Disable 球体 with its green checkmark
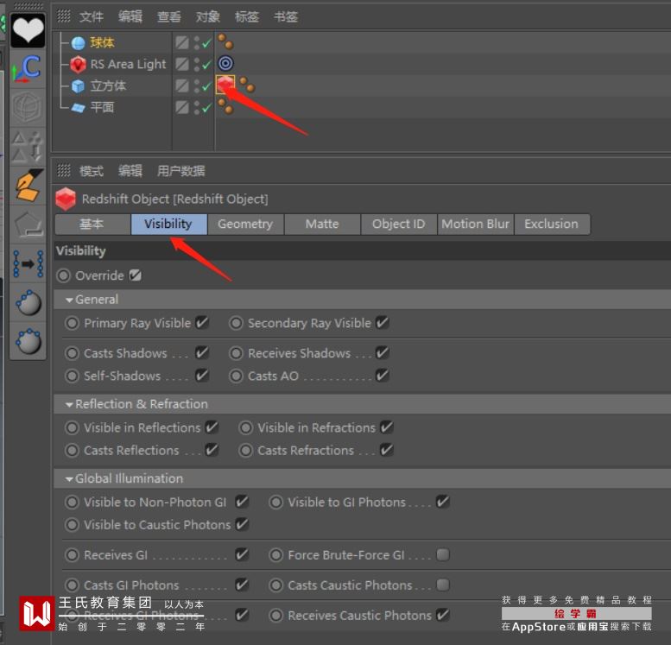Image resolution: width=671 pixels, height=645 pixels. click(206, 43)
